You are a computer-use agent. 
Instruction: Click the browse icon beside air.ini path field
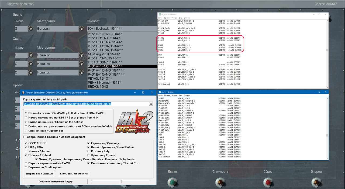[151, 104]
